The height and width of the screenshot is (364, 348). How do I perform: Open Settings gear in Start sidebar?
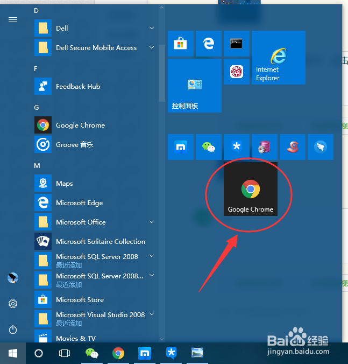click(13, 304)
